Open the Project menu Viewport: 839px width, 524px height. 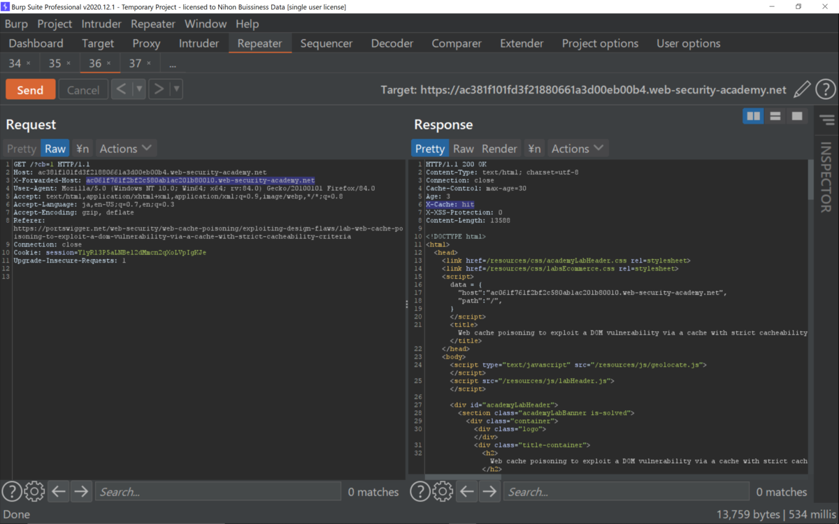pos(55,24)
